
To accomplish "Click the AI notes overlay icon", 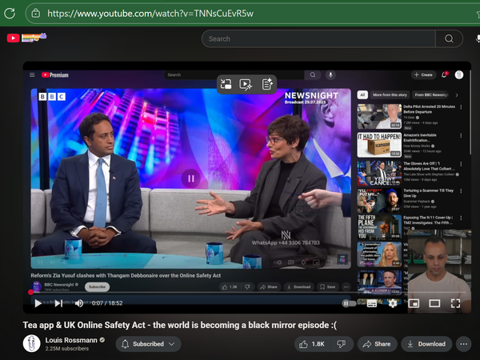I will (267, 84).
